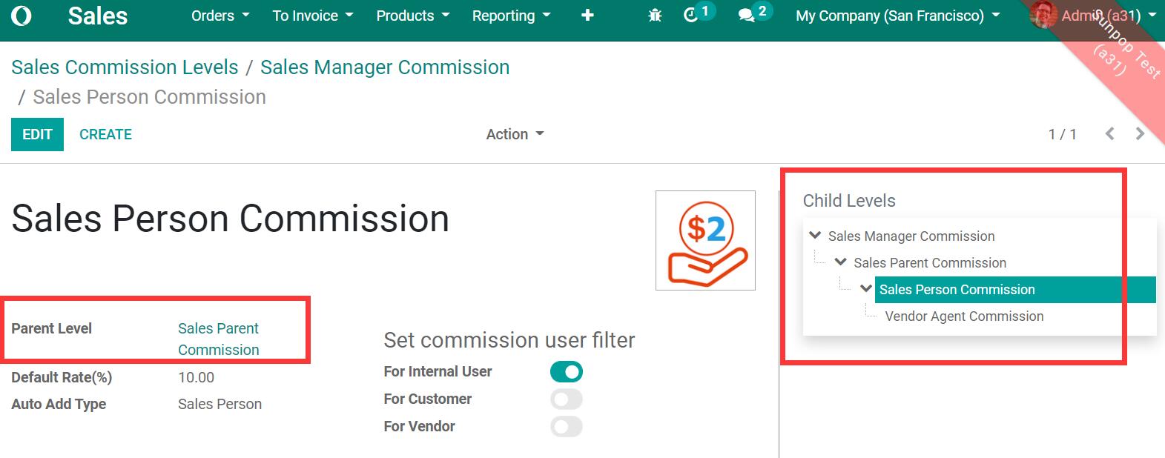
Task: Click the Parent Level field label
Action: [x=52, y=328]
